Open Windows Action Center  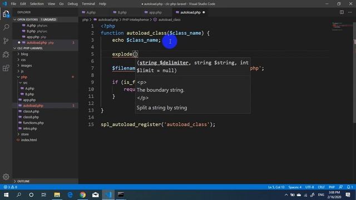point(348,195)
